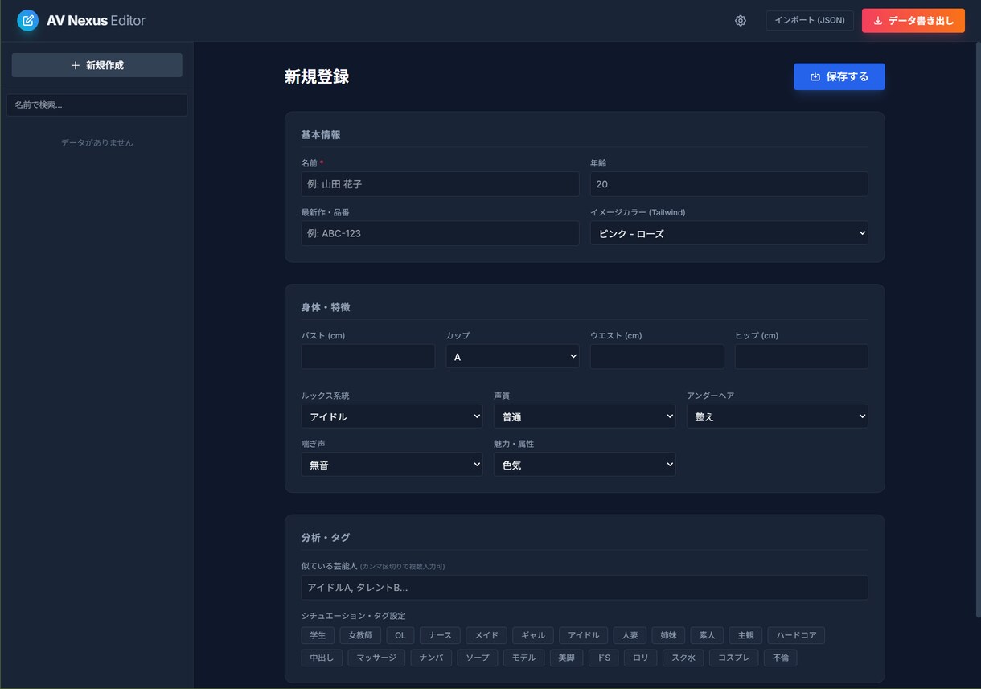Click the AV Nexus Editor logo icon
Screen dimensions: 981x689
pyautogui.click(x=27, y=20)
